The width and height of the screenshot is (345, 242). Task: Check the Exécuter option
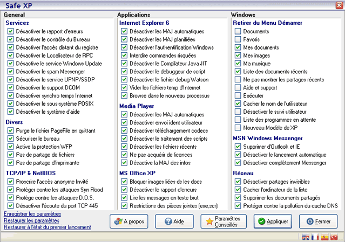(238, 95)
